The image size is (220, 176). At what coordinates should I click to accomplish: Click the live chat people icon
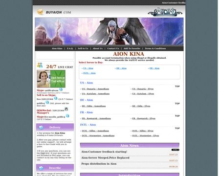tap(40, 65)
